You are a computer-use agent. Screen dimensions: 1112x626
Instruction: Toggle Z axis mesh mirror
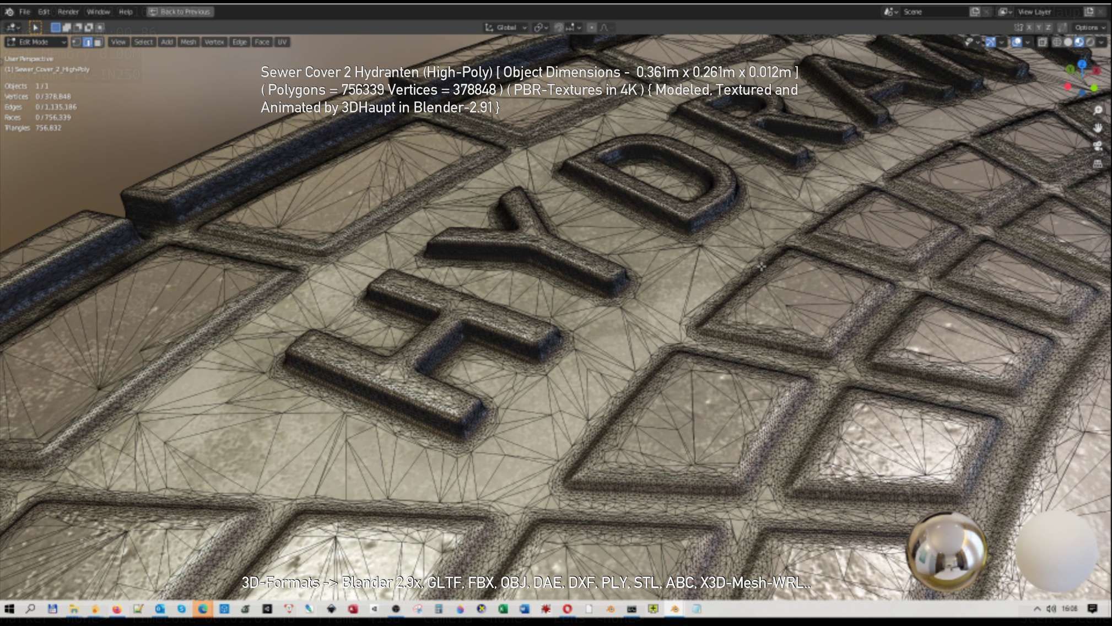click(x=1048, y=27)
